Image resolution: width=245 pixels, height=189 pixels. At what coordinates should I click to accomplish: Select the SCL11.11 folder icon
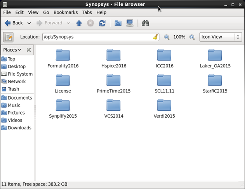tap(164, 80)
